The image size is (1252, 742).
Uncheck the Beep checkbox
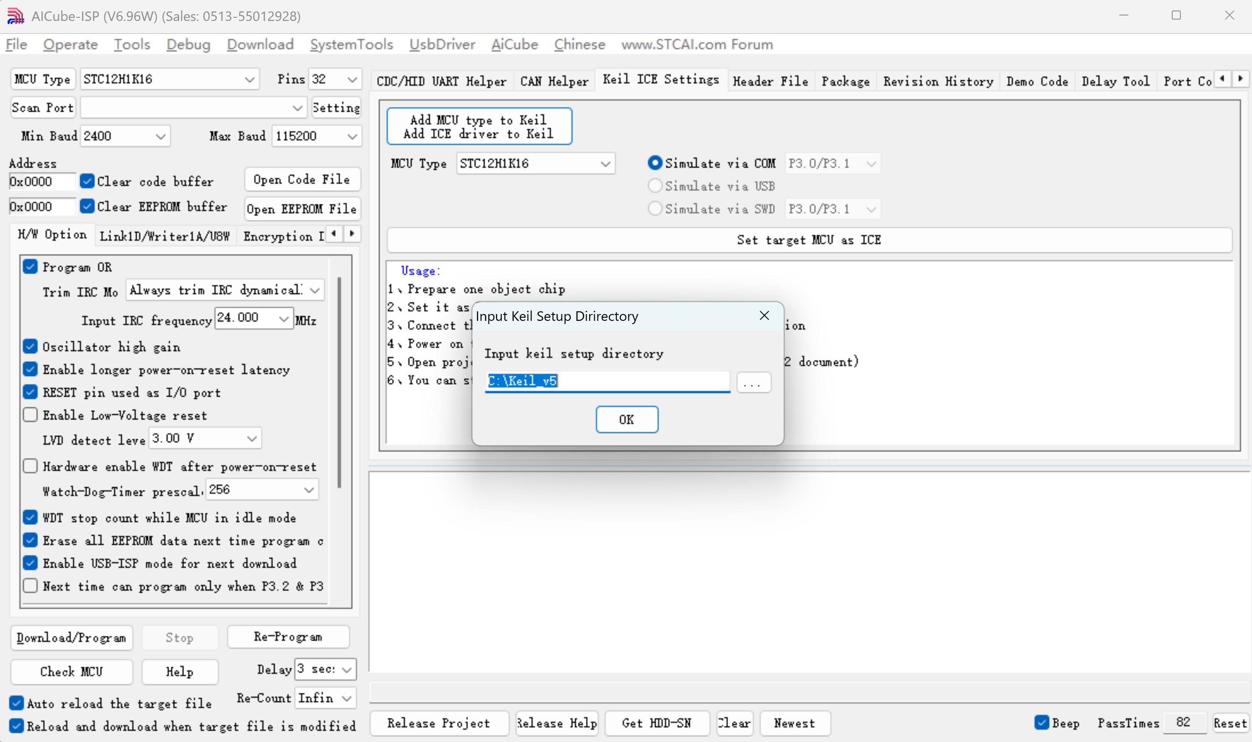[1041, 722]
